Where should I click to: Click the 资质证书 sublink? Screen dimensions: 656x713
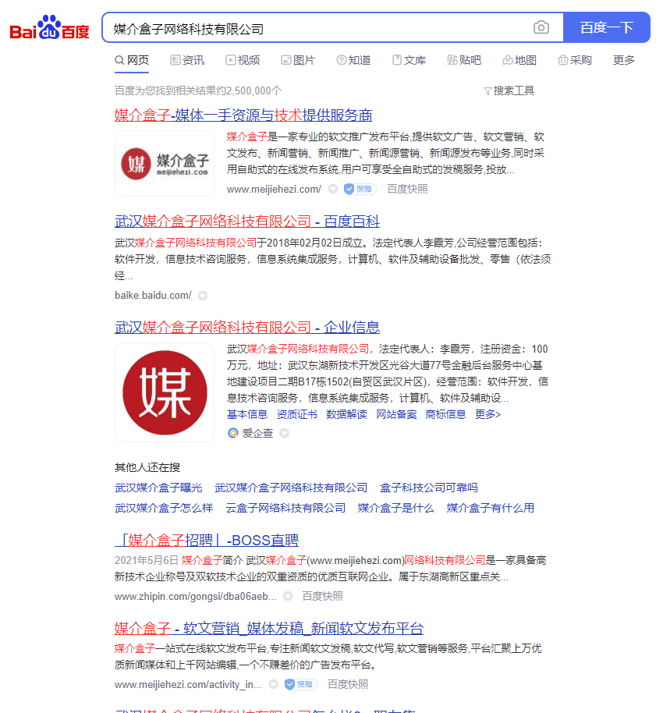297,414
